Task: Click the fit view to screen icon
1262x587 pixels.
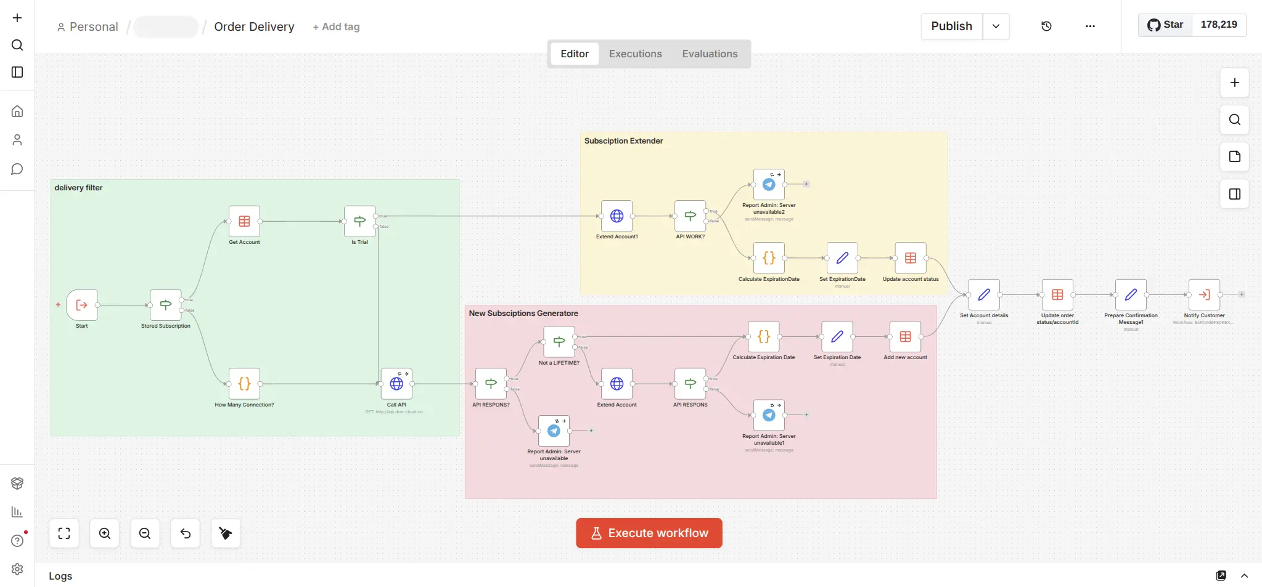Action: point(64,533)
